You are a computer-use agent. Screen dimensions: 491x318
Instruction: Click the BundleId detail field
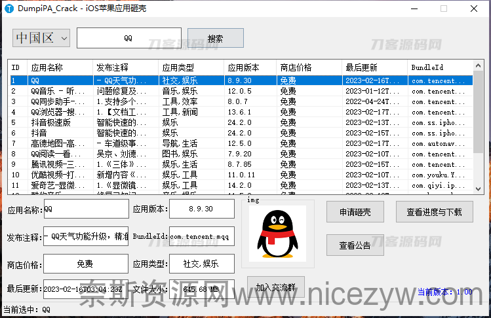[x=202, y=236]
